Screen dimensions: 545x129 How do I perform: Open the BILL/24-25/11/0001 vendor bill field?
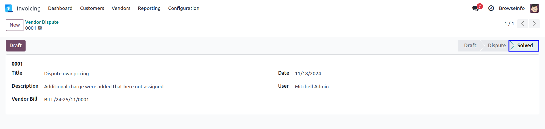coord(66,100)
